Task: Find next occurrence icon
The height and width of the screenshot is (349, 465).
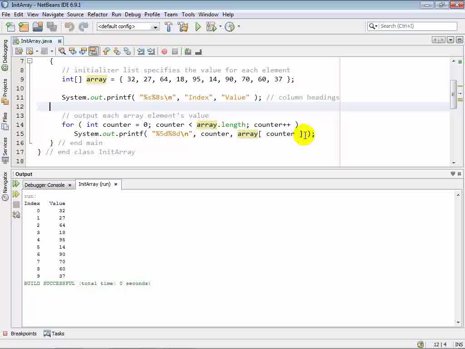Action: coord(83,51)
